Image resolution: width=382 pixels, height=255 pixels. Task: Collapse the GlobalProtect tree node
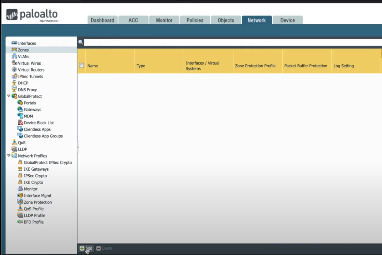(x=9, y=96)
